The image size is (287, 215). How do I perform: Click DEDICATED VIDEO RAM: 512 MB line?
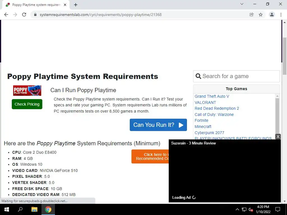coord(44,195)
